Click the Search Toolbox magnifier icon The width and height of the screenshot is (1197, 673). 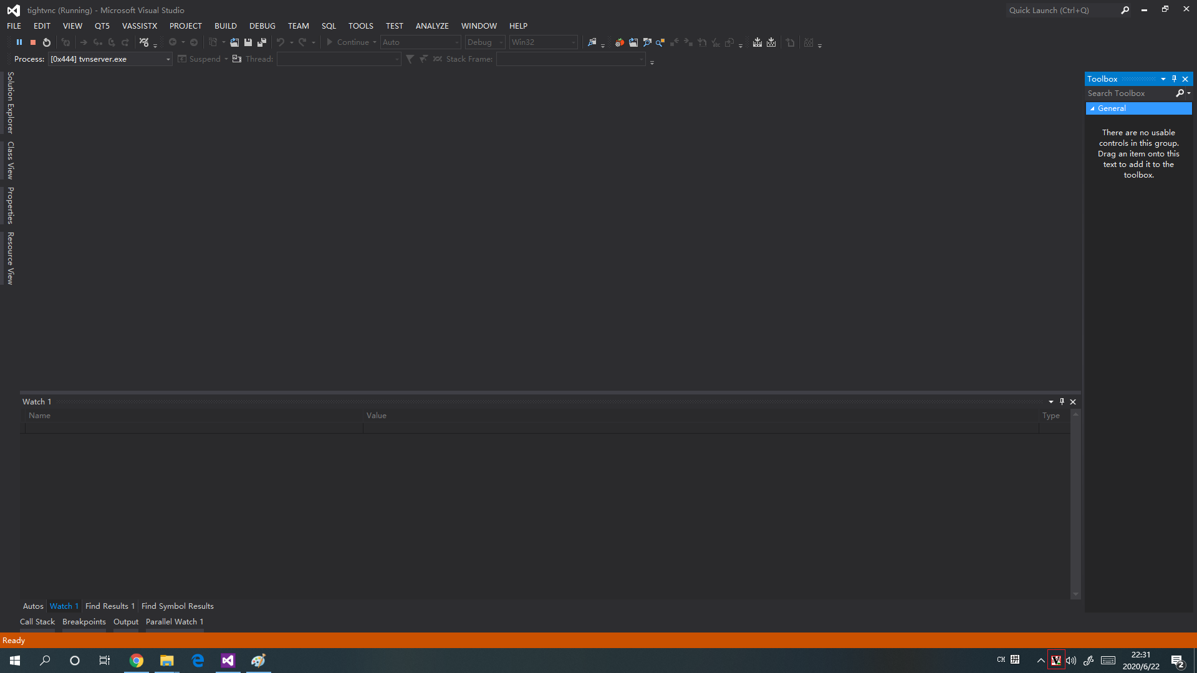click(x=1180, y=93)
